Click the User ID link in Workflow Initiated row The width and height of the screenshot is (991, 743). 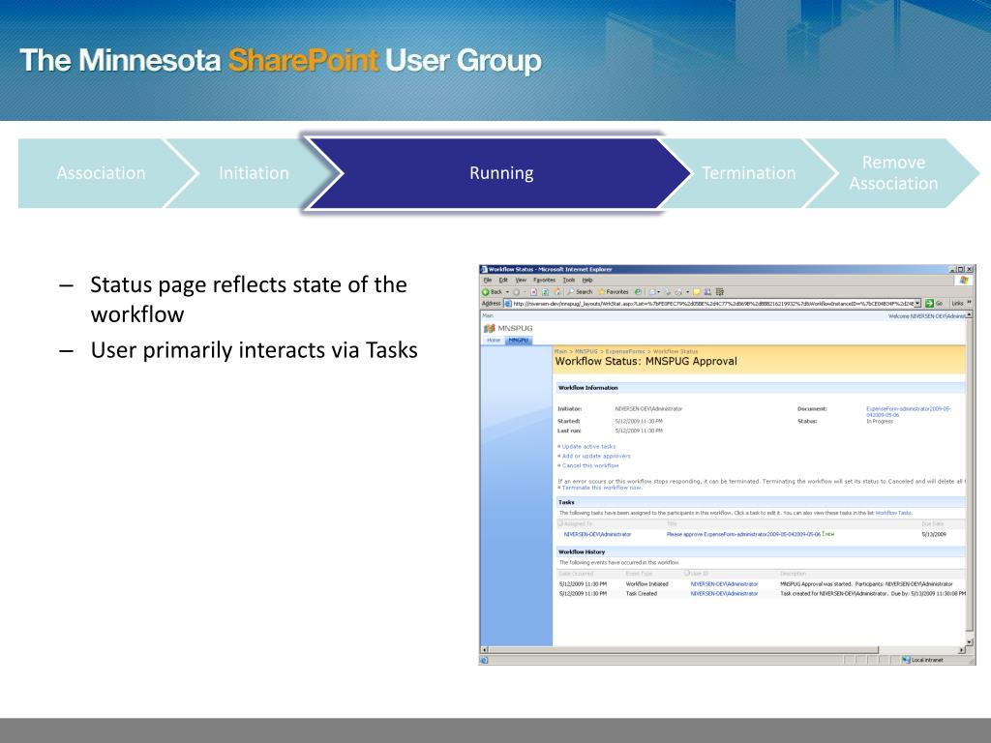(724, 583)
